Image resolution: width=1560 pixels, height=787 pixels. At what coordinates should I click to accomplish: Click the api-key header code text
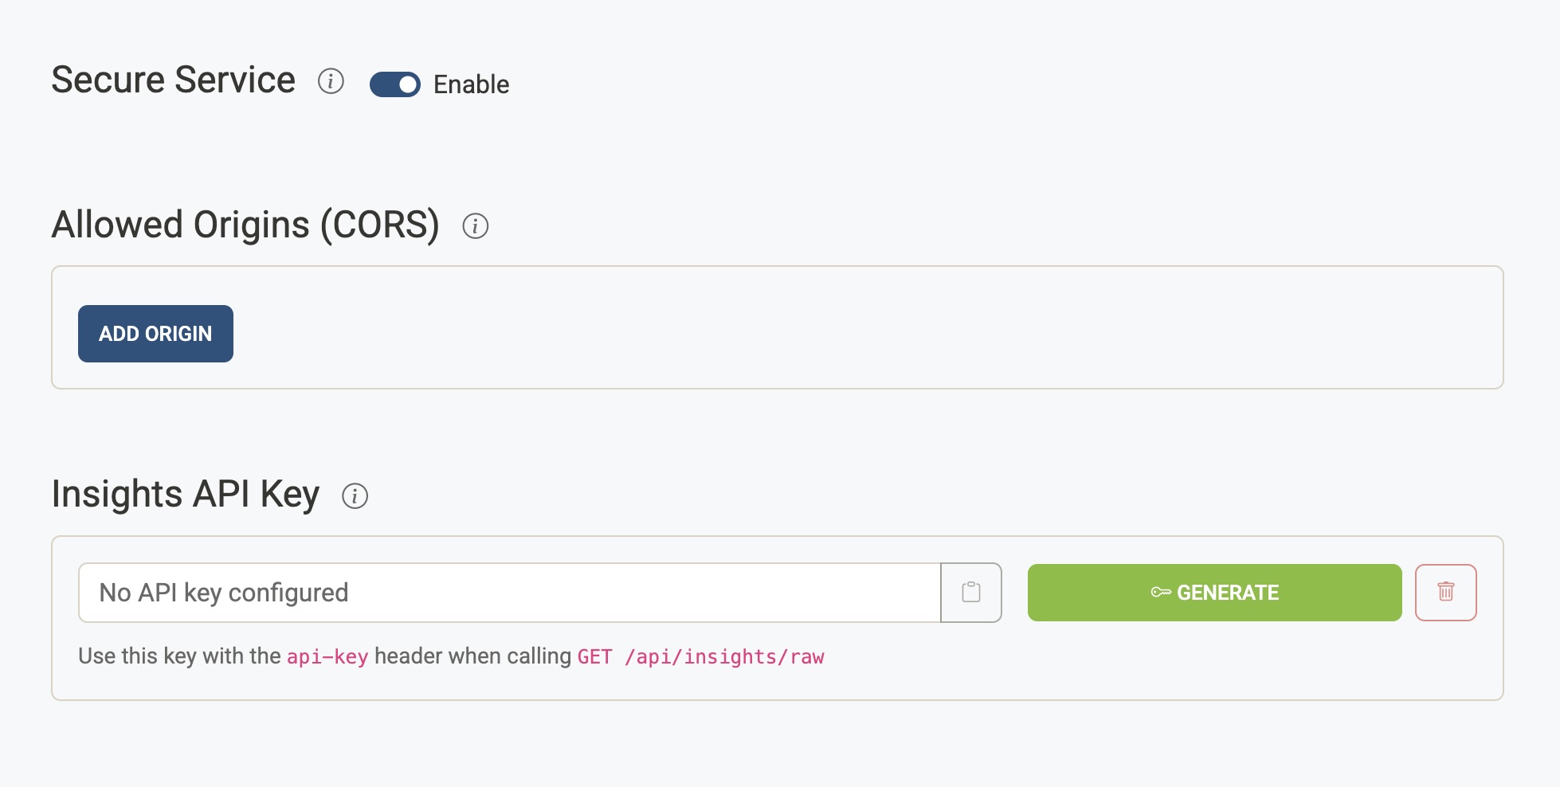click(327, 657)
